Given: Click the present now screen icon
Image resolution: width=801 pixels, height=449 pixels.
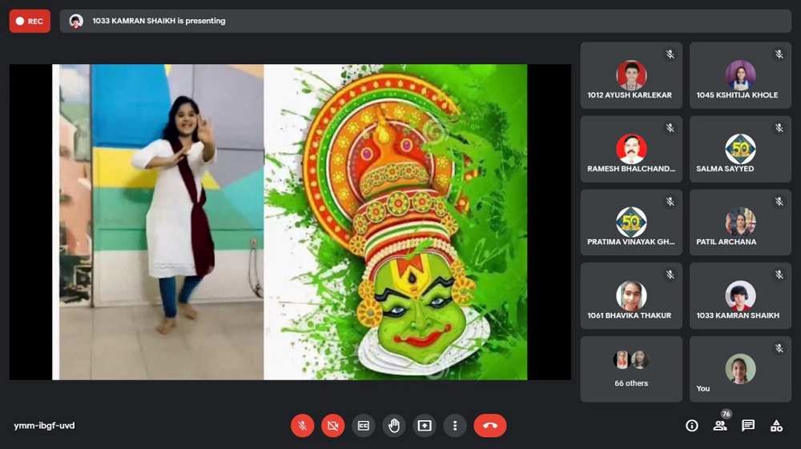Looking at the screenshot, I should click(425, 426).
